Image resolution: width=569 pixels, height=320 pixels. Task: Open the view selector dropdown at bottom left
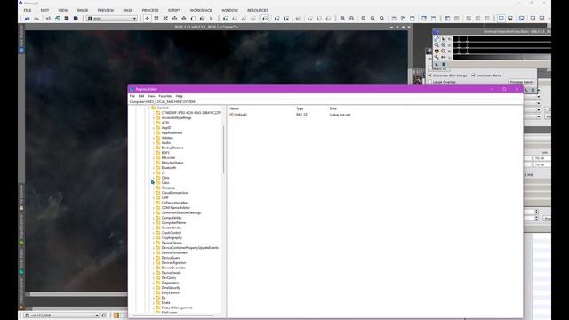tap(61, 316)
